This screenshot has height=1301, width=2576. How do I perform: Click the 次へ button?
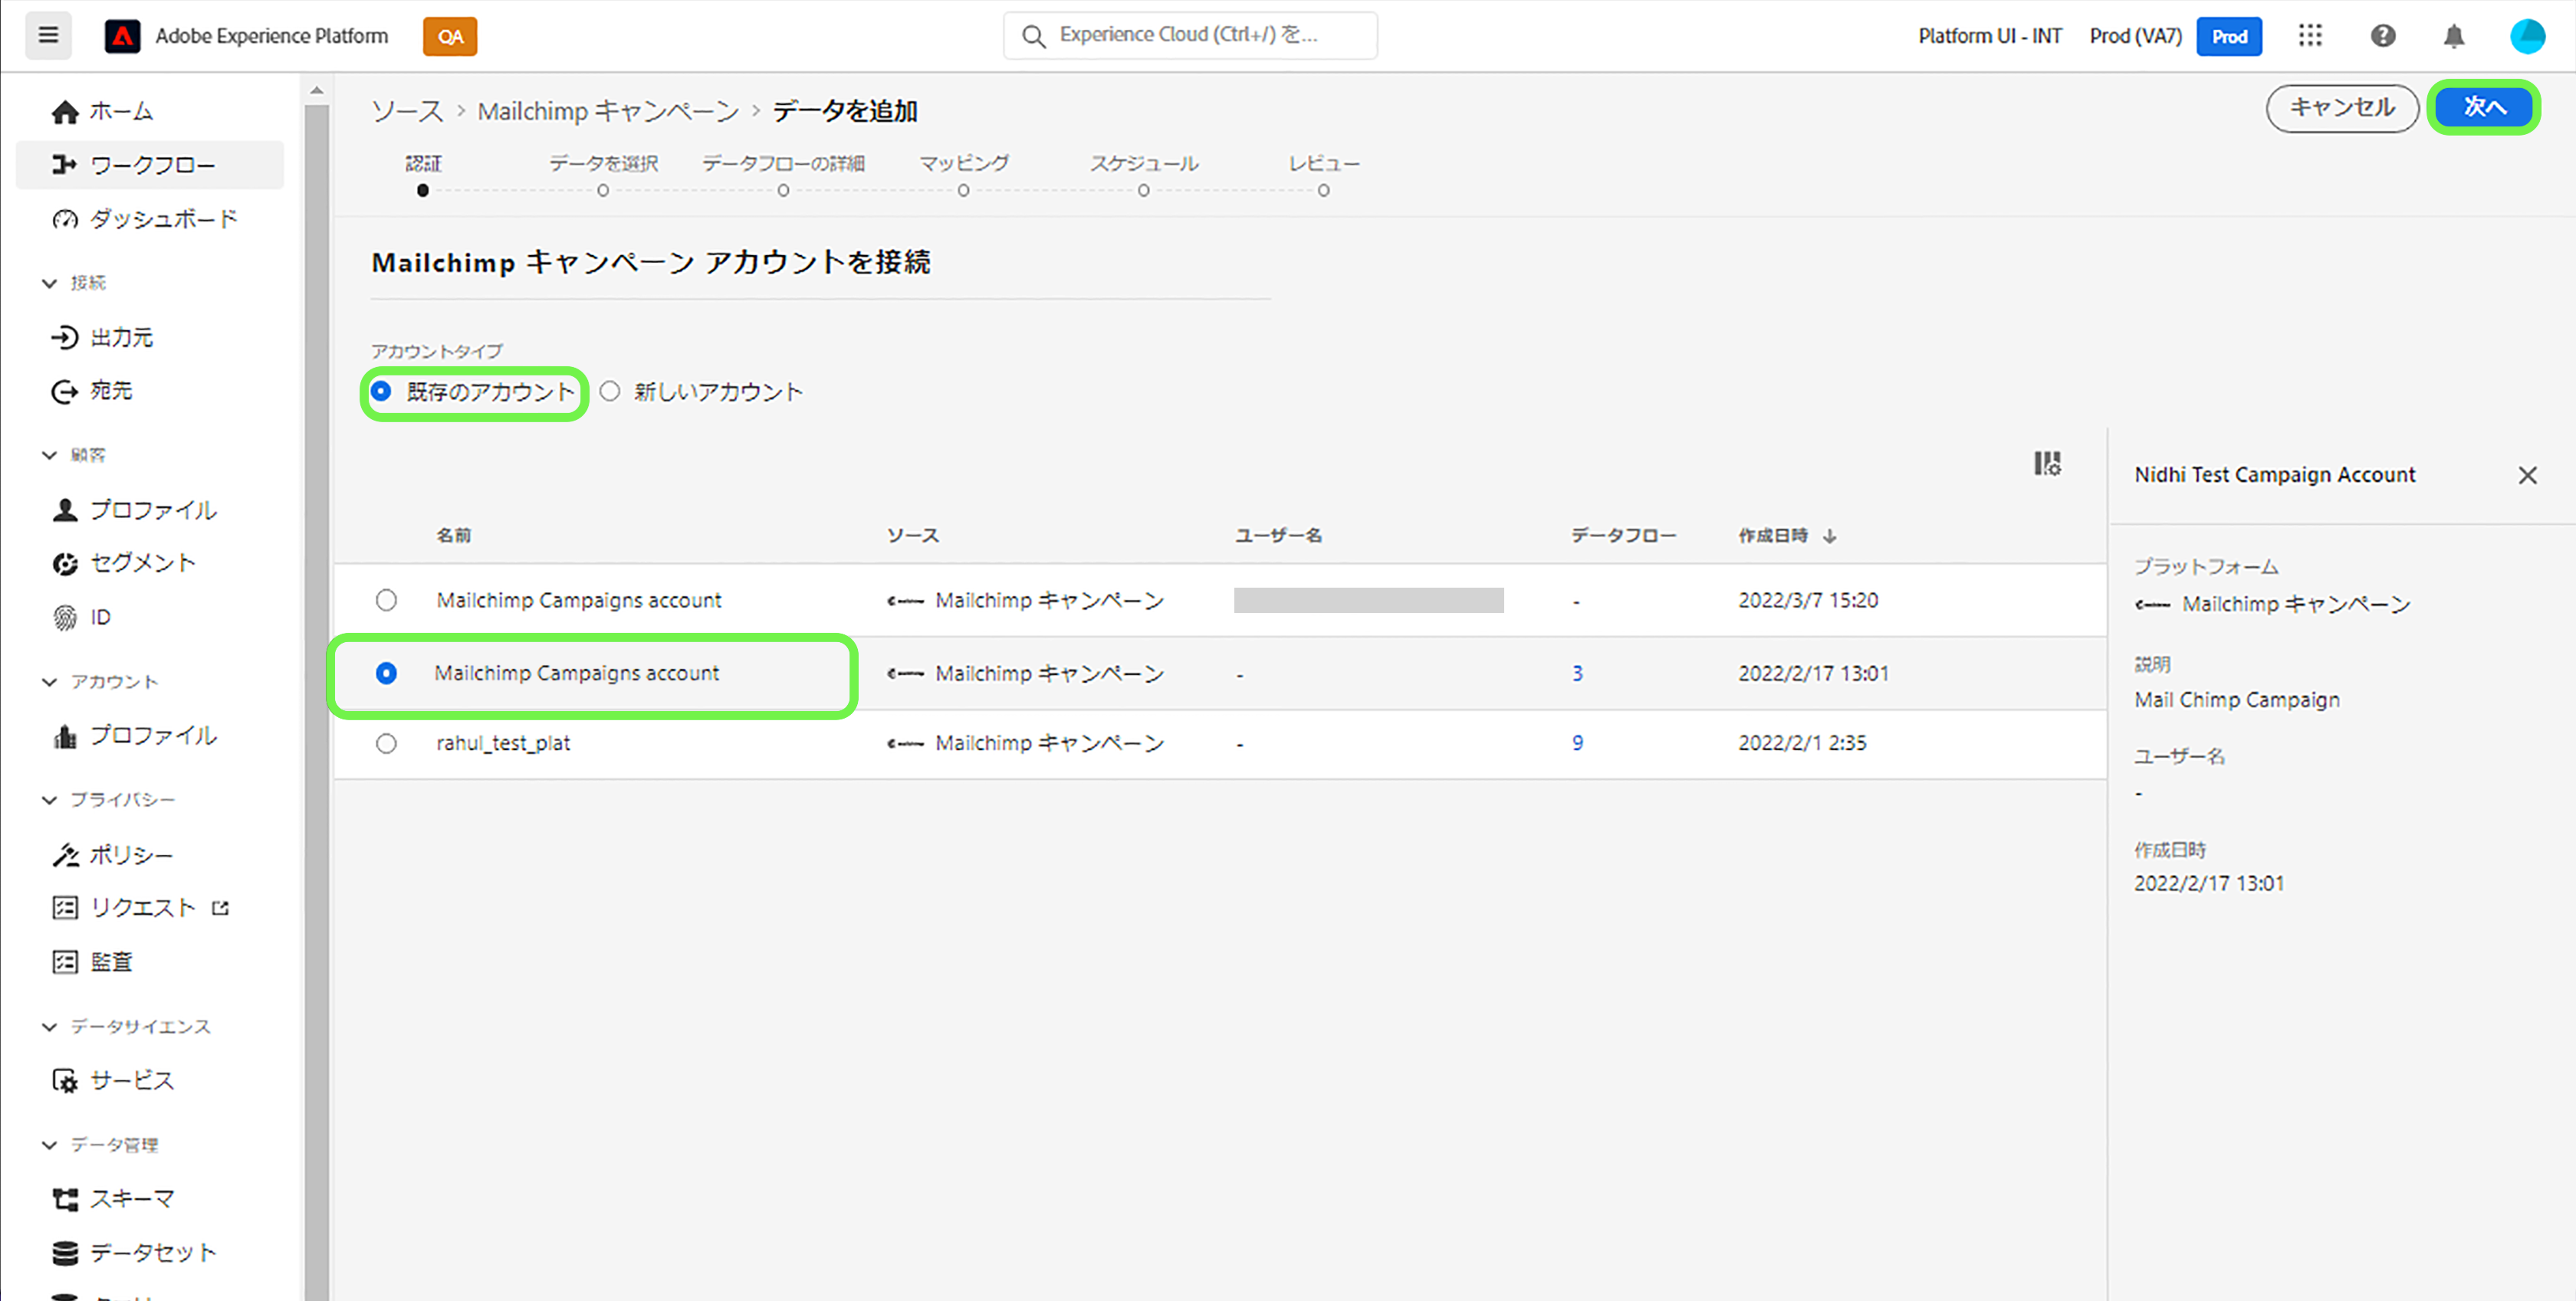(x=2484, y=107)
